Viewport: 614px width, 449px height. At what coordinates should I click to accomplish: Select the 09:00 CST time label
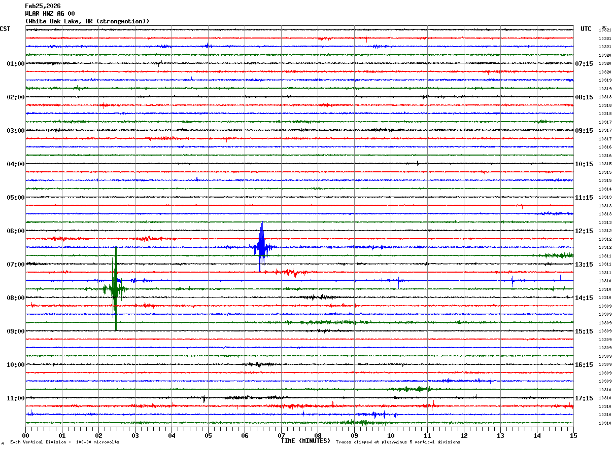pyautogui.click(x=16, y=331)
